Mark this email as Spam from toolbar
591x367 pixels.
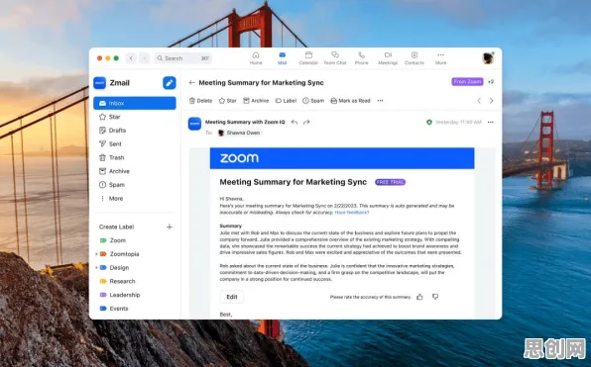tap(313, 101)
